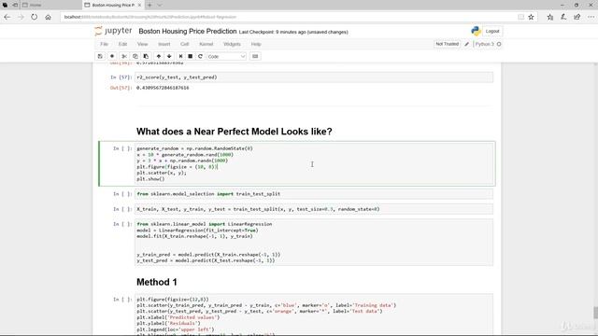
Task: Add this page to favorites with the star
Action: click(x=531, y=17)
